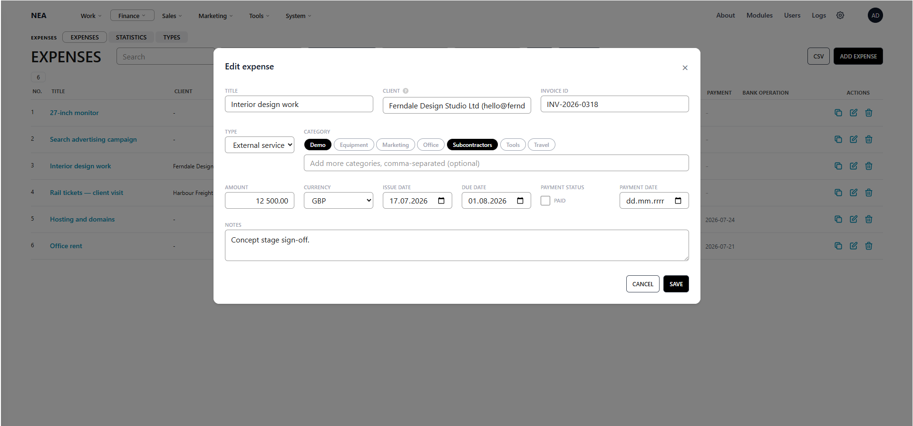
Task: Expand the Finance menu
Action: 132,16
